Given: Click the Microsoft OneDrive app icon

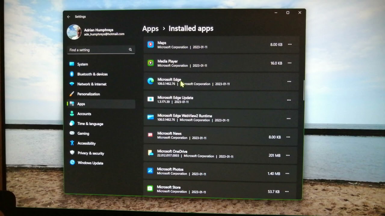Looking at the screenshot, I should tap(150, 153).
